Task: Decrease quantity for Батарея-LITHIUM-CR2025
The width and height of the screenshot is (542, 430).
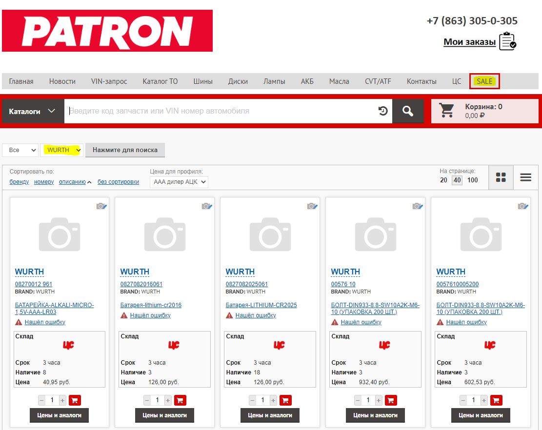Action: (252, 401)
